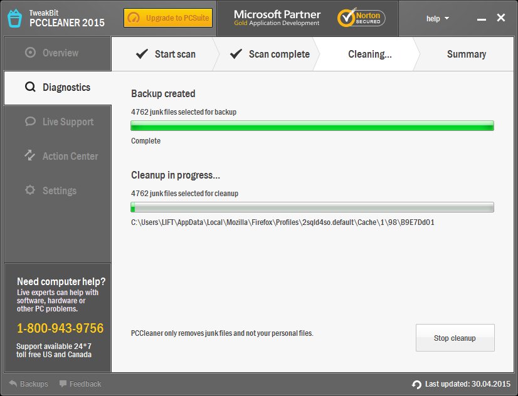Click the Diagnostics magnifier icon

(30, 87)
